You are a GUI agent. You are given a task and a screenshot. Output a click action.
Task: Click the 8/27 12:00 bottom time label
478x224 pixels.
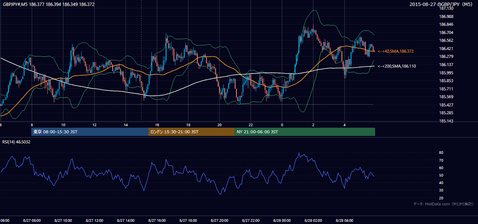[94, 221]
